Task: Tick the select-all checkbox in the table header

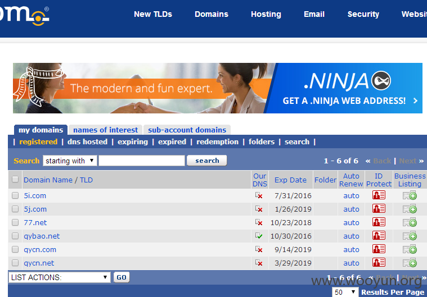Action: (x=15, y=179)
